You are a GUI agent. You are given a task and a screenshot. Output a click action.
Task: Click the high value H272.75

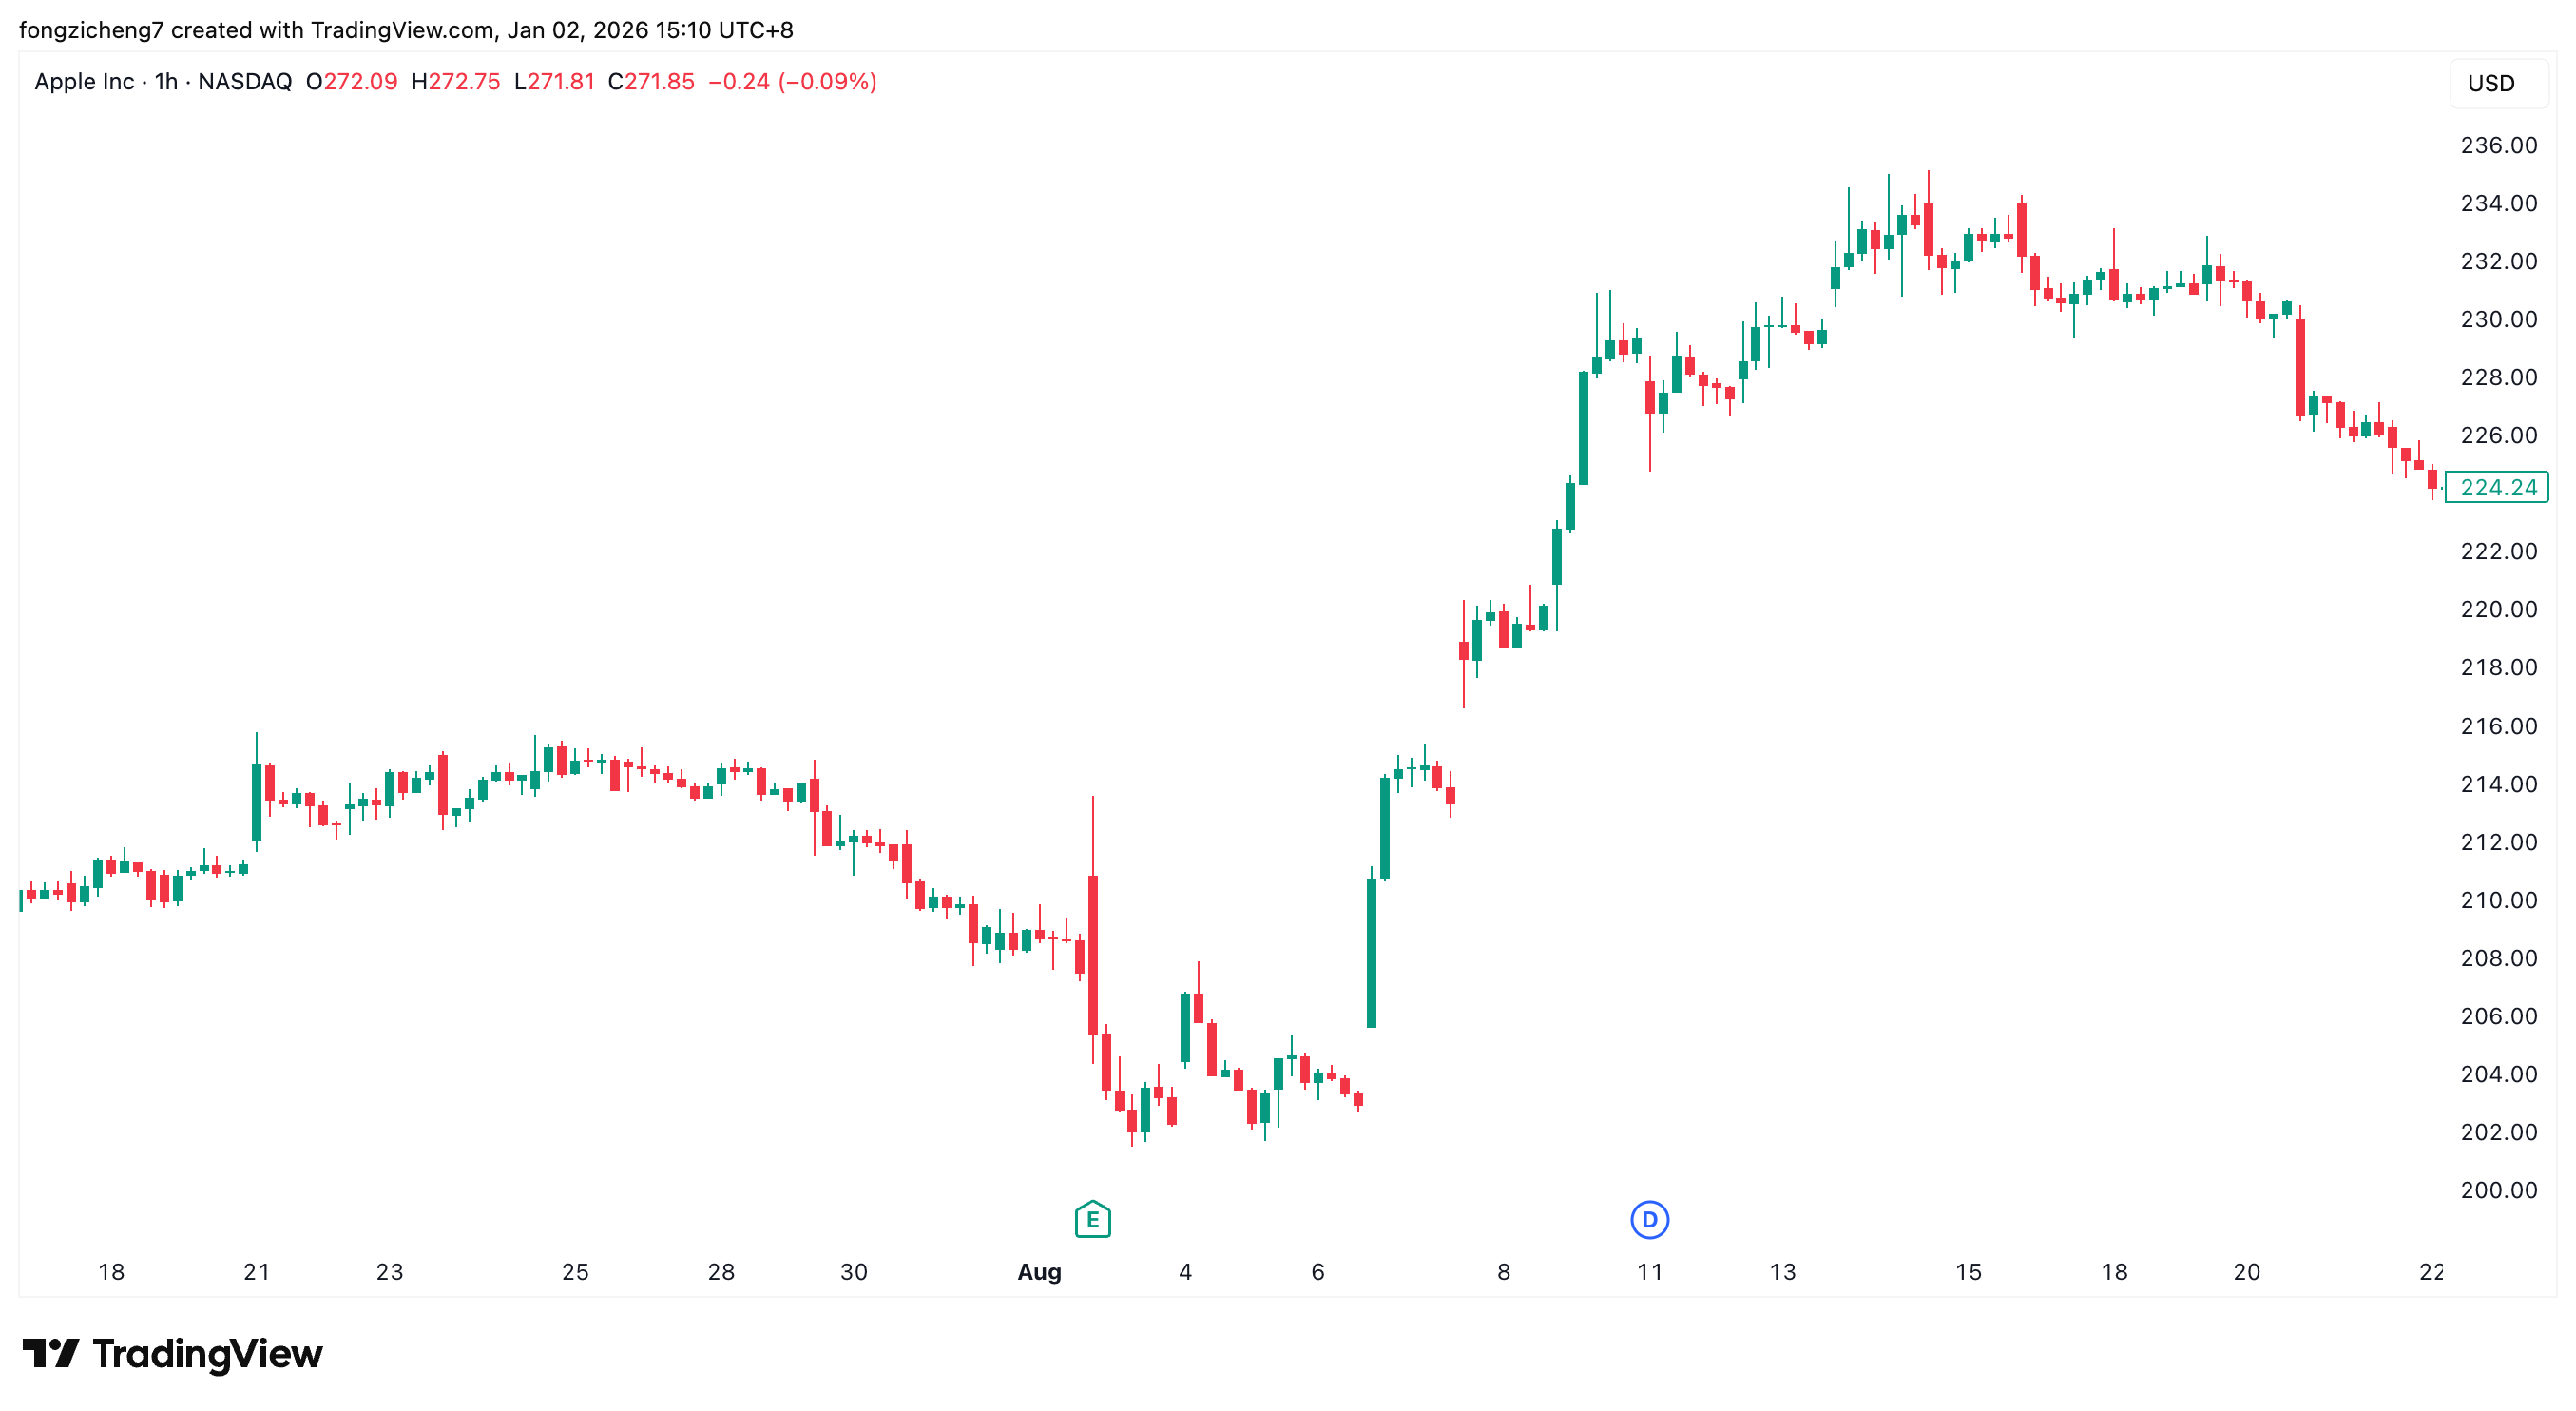456,81
